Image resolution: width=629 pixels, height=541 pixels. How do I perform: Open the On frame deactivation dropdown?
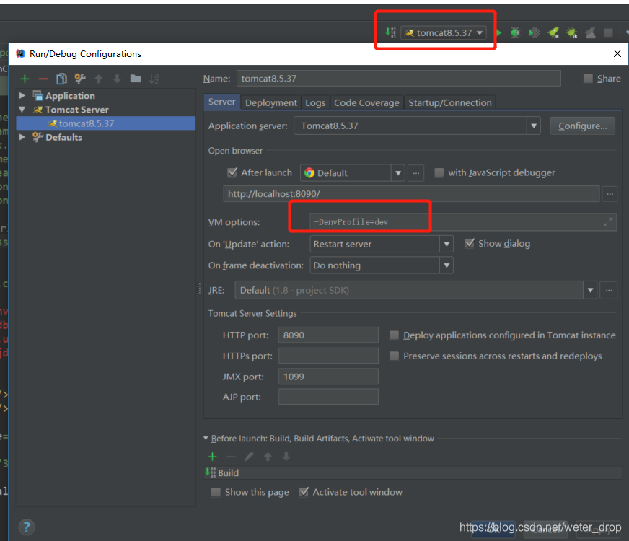click(447, 265)
